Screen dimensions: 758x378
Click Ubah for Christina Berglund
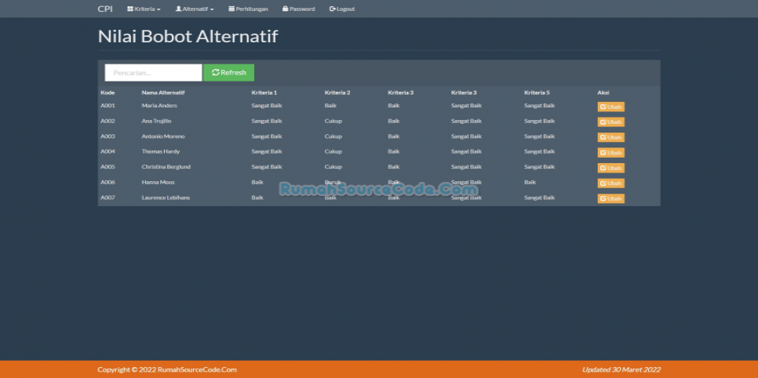[x=611, y=168]
